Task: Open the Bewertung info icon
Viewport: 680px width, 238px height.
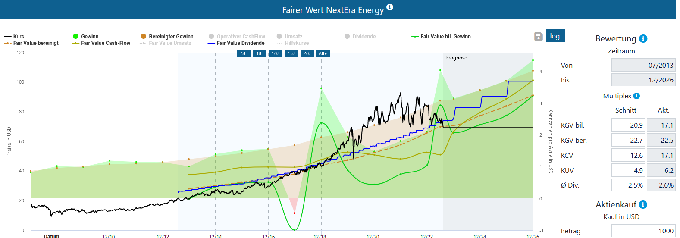Action: point(643,38)
